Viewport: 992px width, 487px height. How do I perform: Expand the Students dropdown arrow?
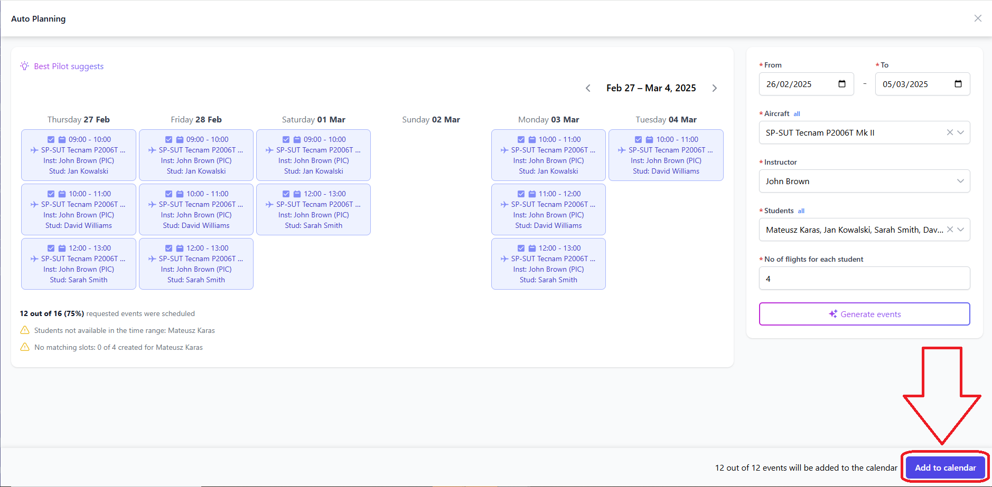pos(961,230)
